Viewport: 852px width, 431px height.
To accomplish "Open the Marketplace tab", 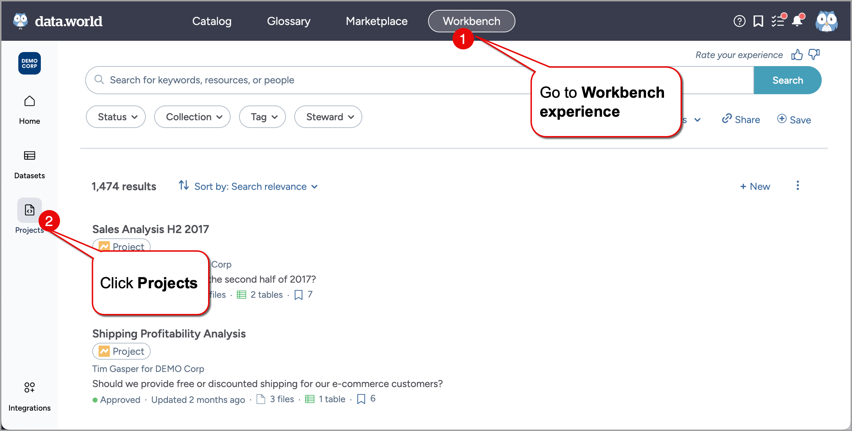I will tap(377, 21).
